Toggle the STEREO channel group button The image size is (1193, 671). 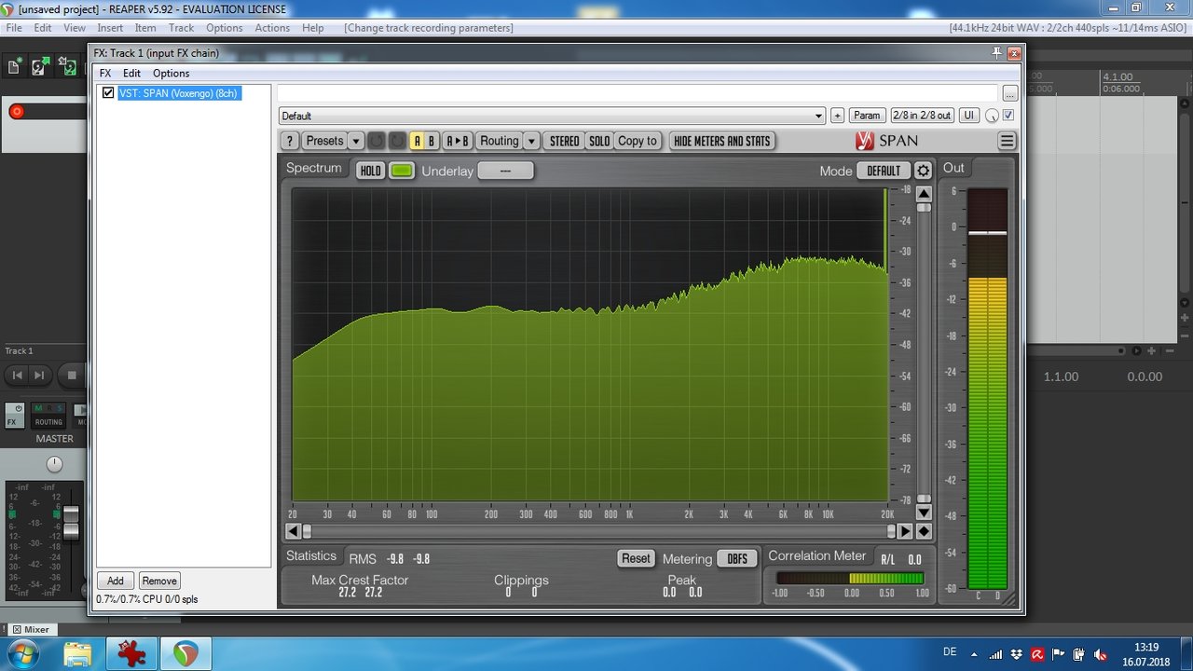point(564,141)
